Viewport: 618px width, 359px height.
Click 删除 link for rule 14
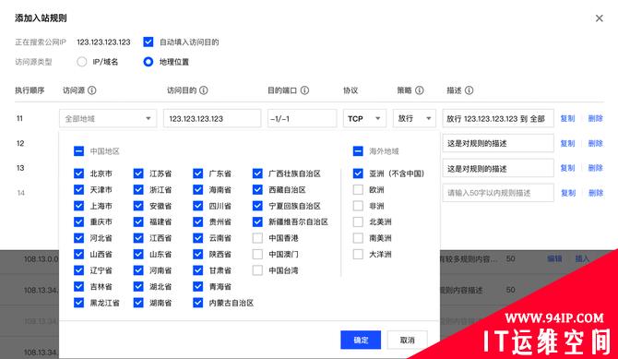pos(596,193)
